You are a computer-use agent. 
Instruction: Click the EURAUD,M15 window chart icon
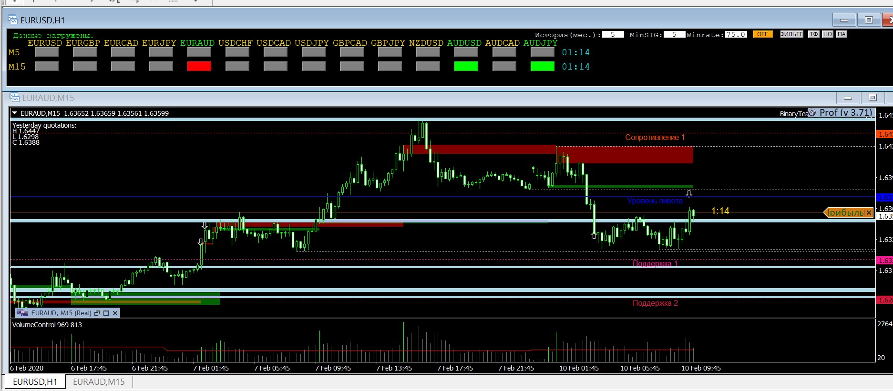coord(14,98)
